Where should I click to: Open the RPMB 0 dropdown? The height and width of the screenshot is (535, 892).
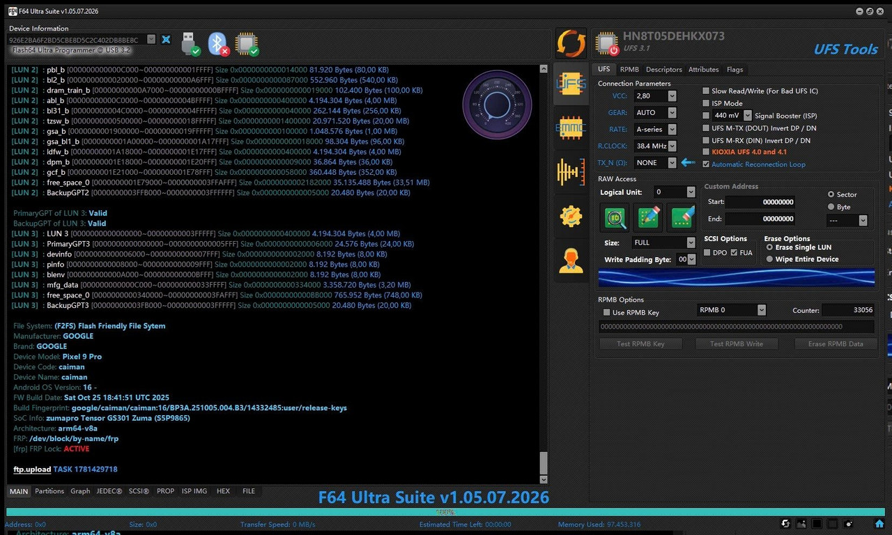pyautogui.click(x=761, y=310)
